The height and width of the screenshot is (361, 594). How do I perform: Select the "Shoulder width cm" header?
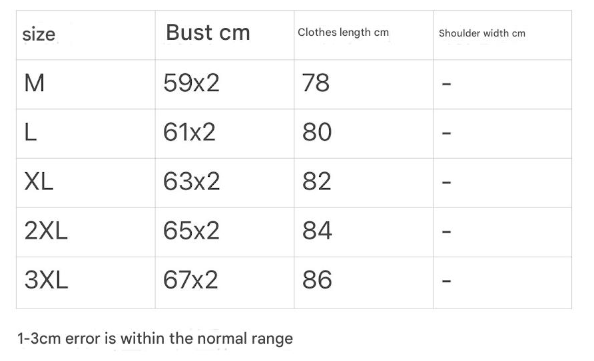point(481,33)
